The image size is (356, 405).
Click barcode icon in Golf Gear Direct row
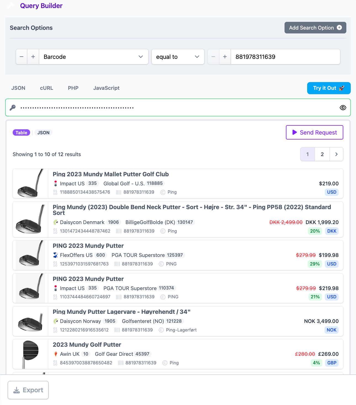[121, 363]
